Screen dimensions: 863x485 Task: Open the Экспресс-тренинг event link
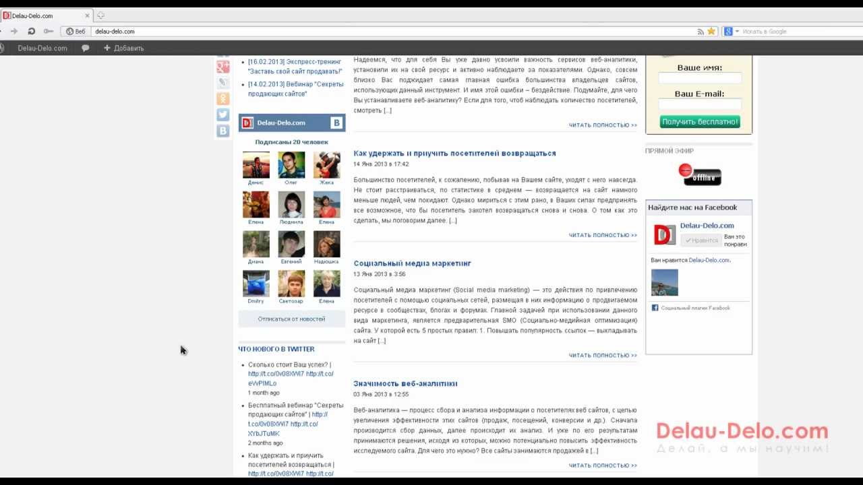coord(295,66)
